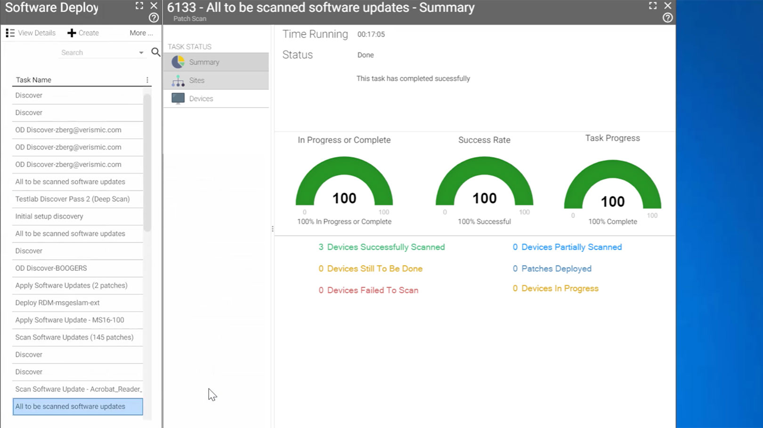Expand the Software Deploy panel to fullscreen
Viewport: 763px width, 428px height.
click(x=138, y=6)
